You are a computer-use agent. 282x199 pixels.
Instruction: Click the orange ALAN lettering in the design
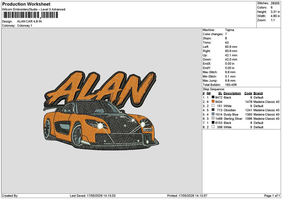click(x=101, y=88)
